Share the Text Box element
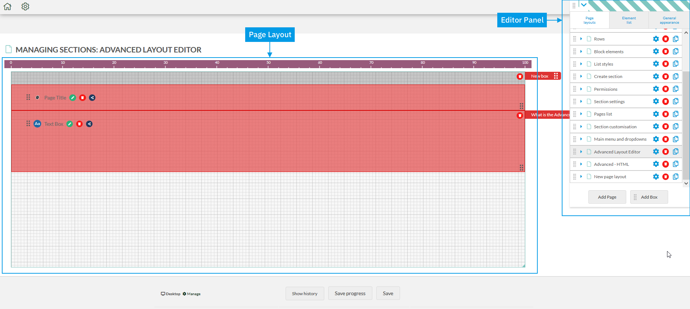 click(x=89, y=124)
